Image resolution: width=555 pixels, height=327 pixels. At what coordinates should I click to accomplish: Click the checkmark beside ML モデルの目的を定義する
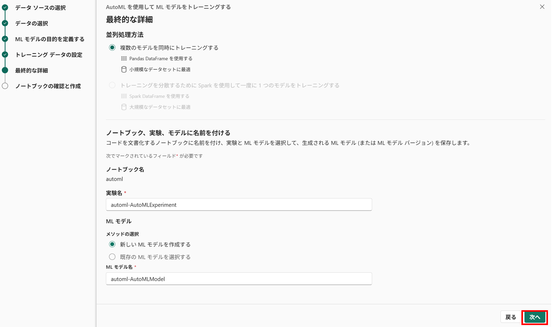click(5, 39)
